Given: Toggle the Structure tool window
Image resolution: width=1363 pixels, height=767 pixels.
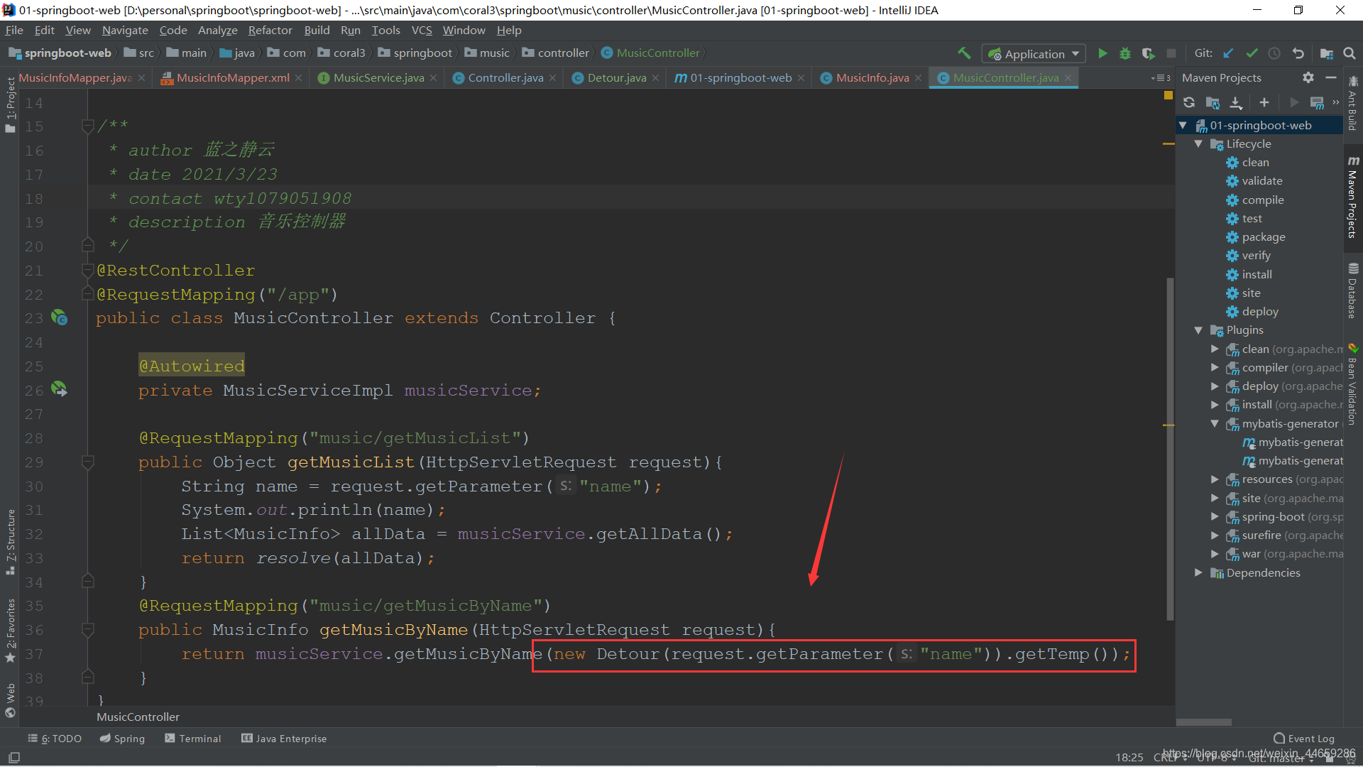Looking at the screenshot, I should [x=10, y=541].
